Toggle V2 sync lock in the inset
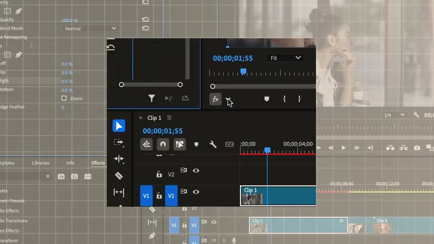434x244 pixels. click(x=184, y=170)
